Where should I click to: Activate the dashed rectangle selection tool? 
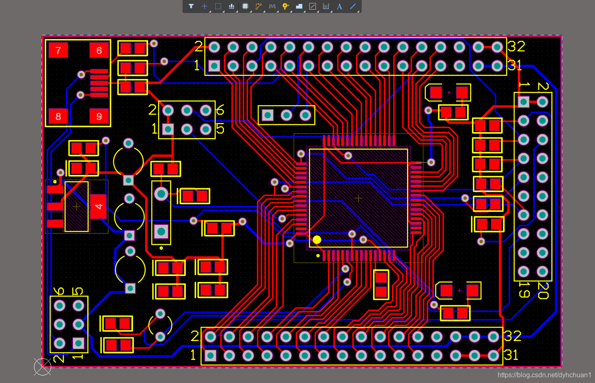point(218,6)
